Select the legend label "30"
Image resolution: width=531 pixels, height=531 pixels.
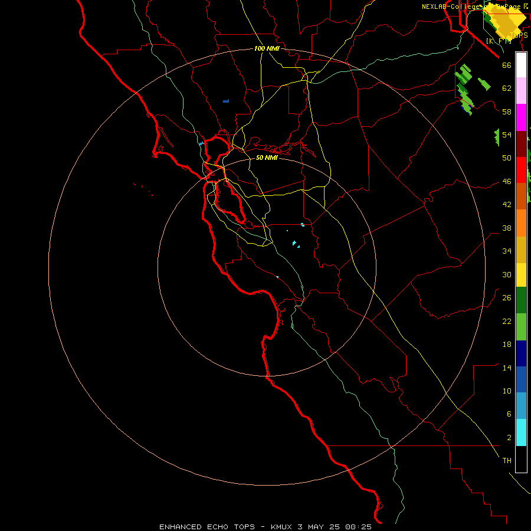[x=507, y=274]
